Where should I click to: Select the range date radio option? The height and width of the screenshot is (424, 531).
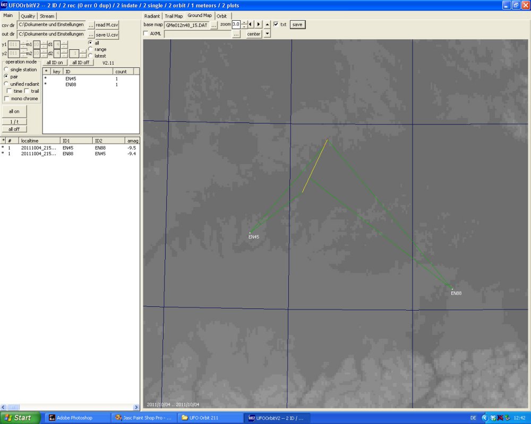(x=90, y=49)
